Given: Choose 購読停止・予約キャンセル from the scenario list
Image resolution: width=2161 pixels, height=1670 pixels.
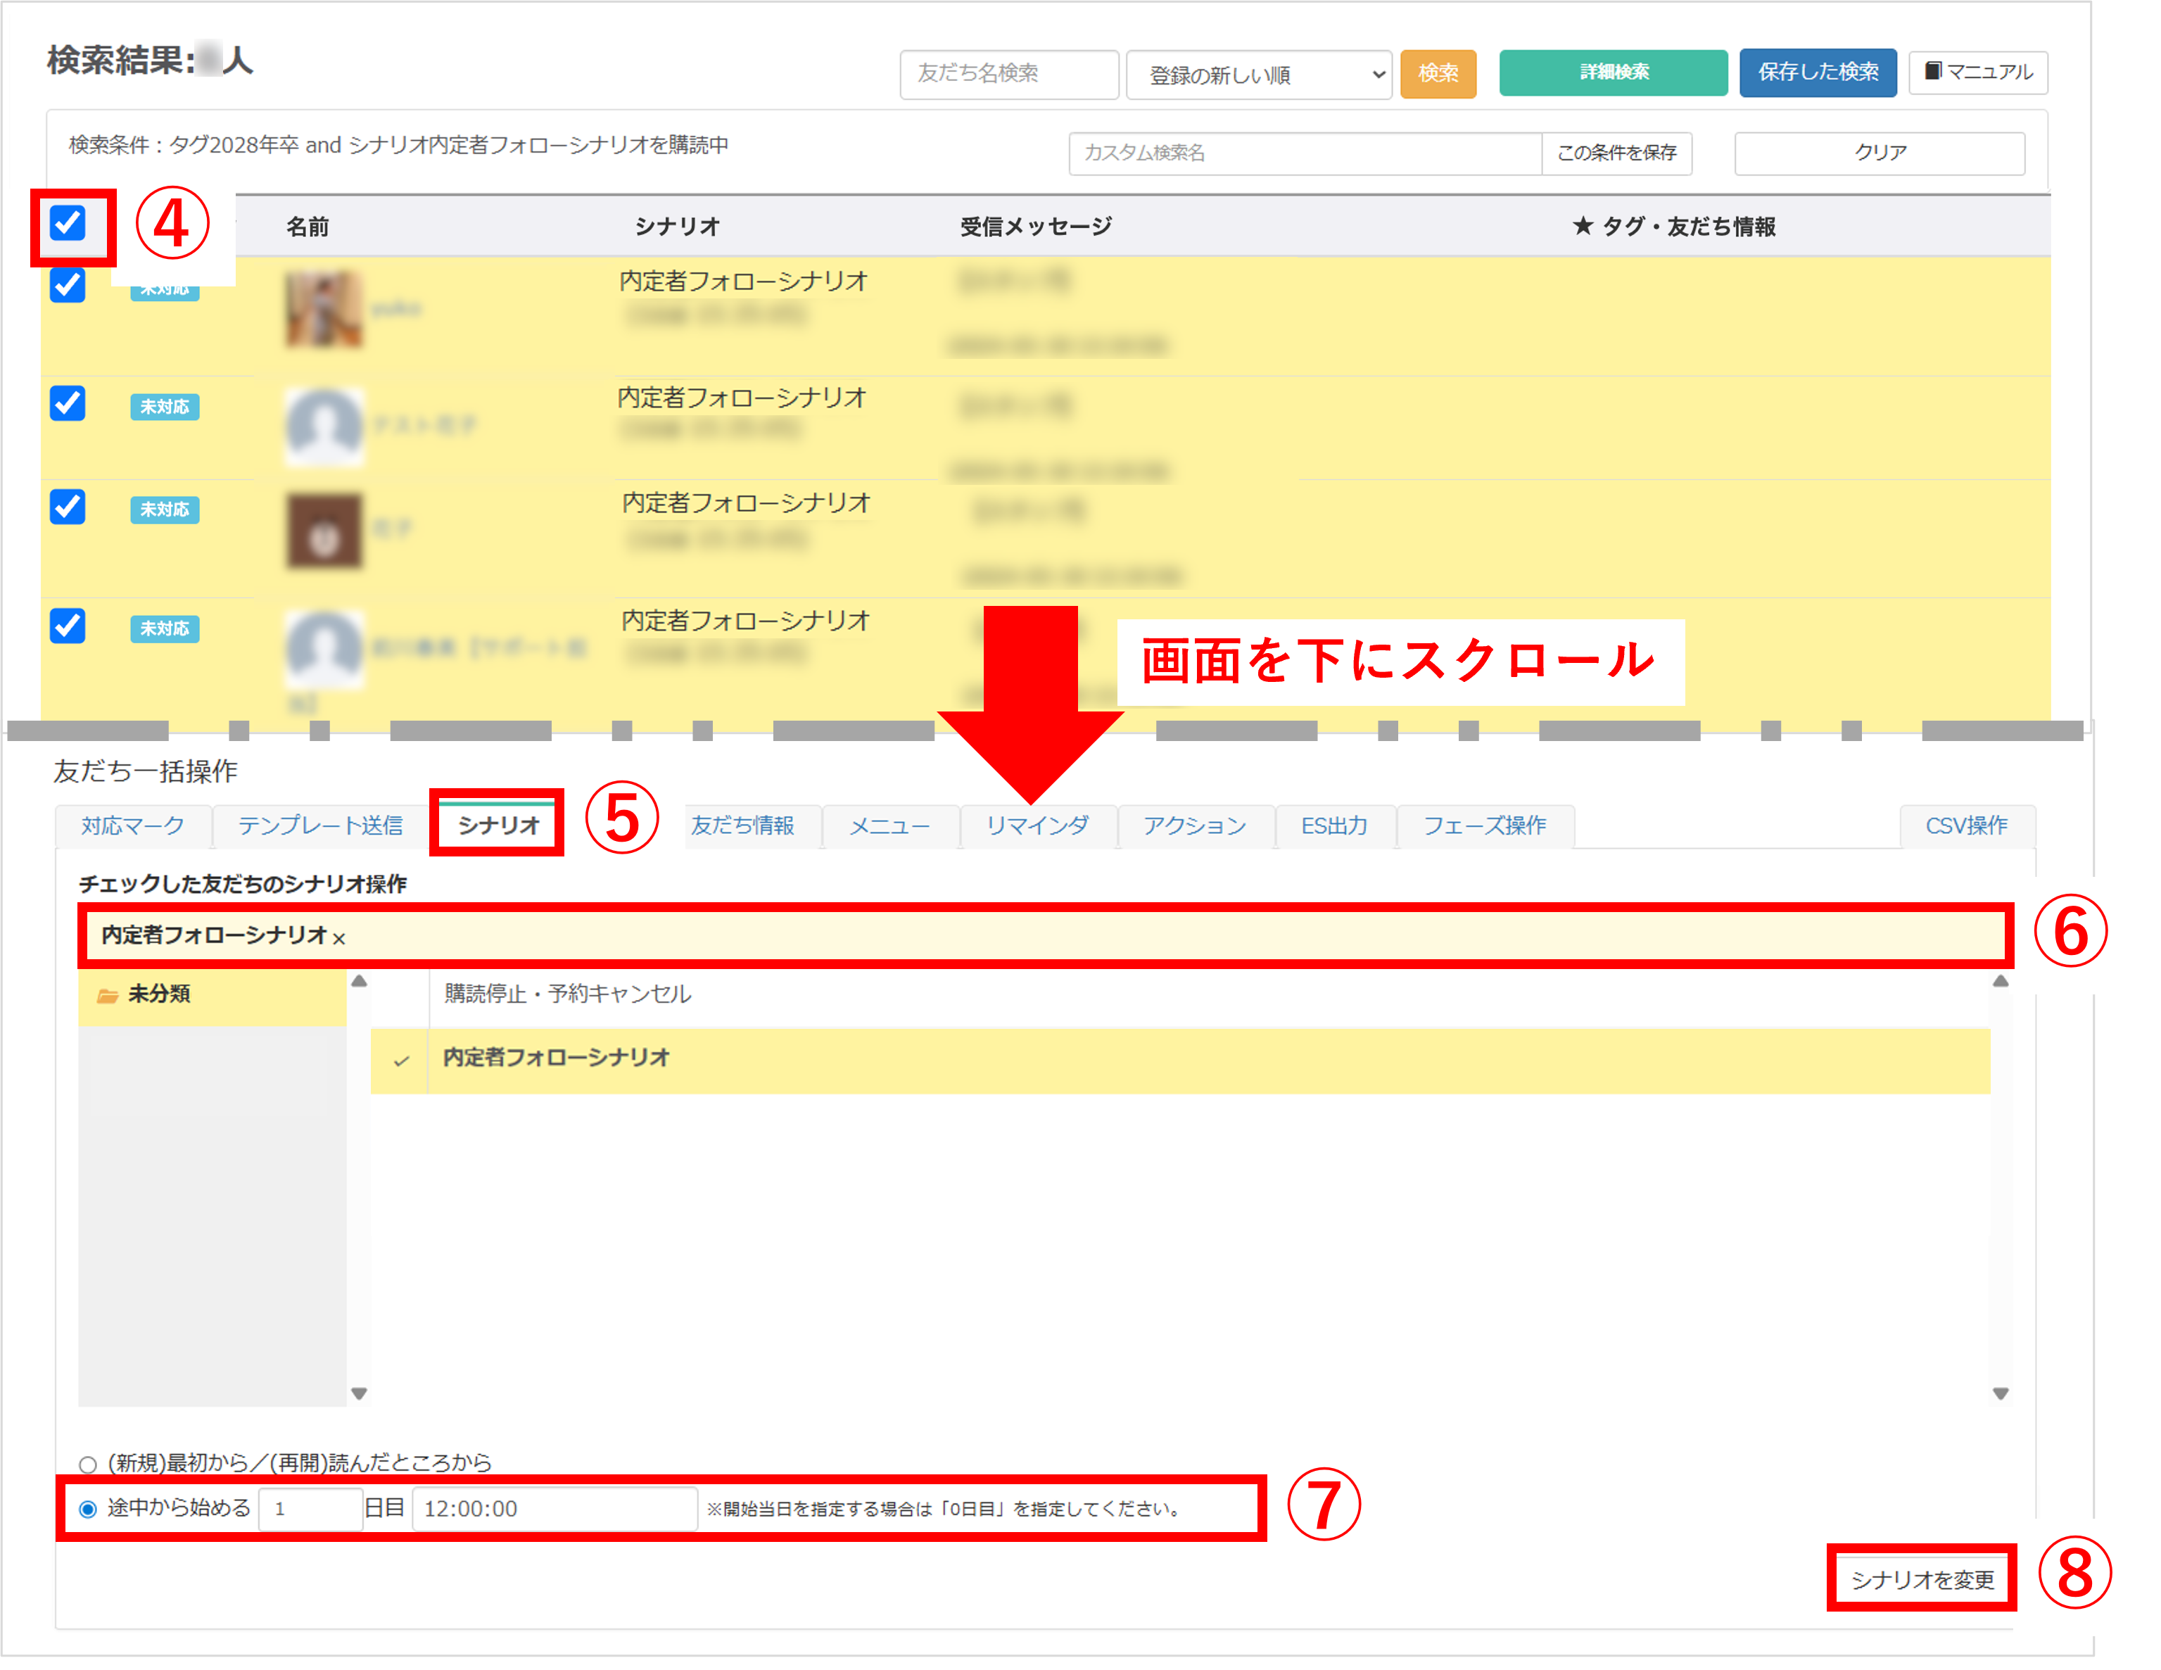Looking at the screenshot, I should coord(568,994).
